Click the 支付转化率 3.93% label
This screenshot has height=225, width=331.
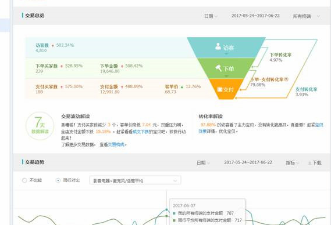click(306, 92)
